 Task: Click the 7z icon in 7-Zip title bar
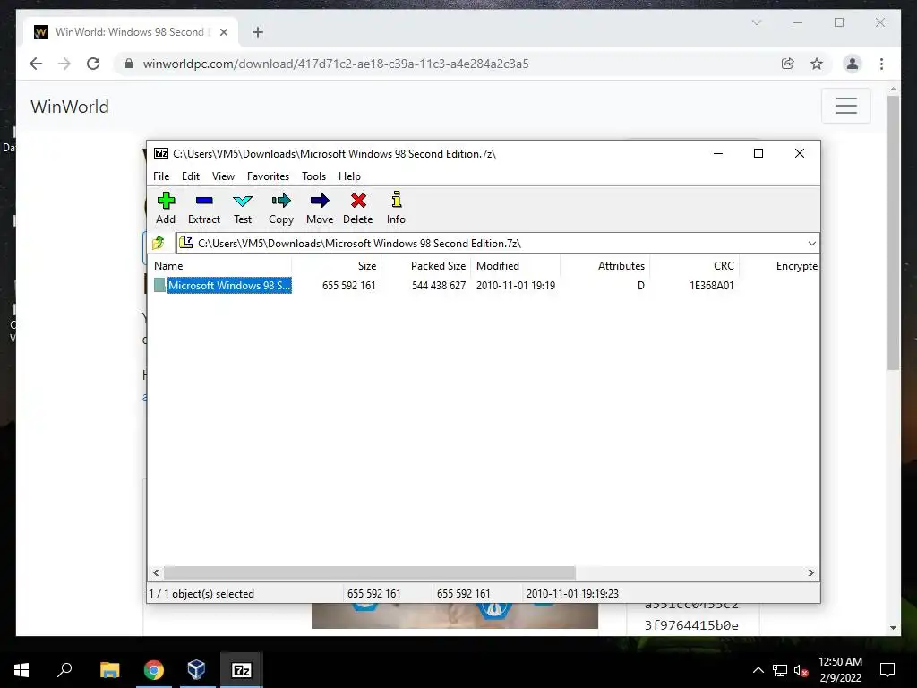coord(161,153)
